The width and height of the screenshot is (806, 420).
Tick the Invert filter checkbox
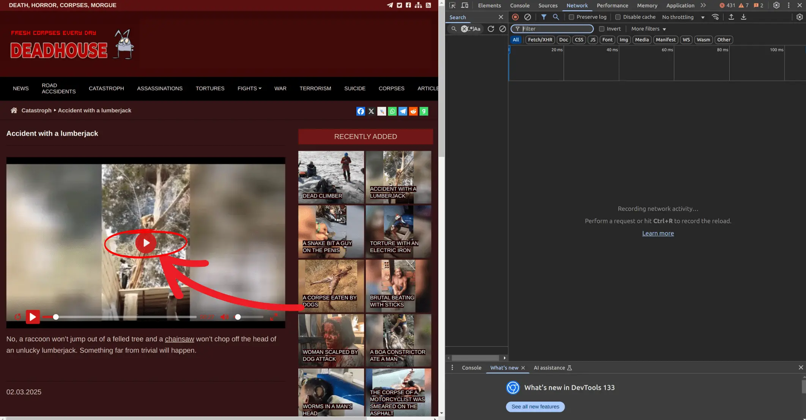point(601,29)
